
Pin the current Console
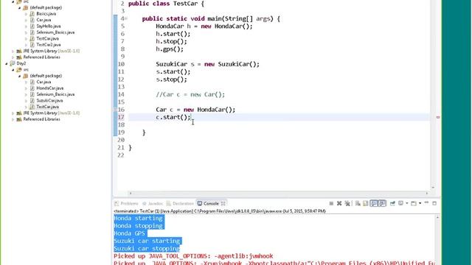pyautogui.click(x=392, y=203)
